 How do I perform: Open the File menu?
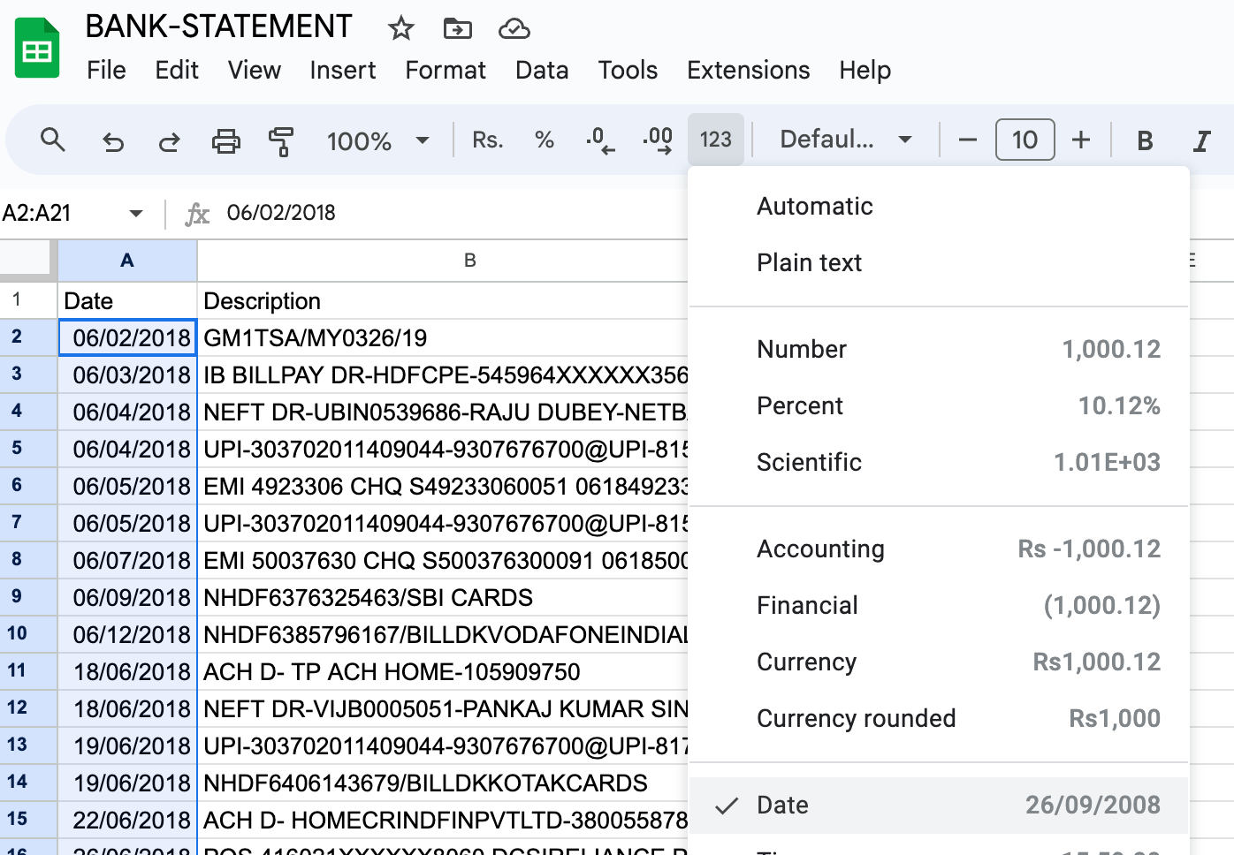106,70
